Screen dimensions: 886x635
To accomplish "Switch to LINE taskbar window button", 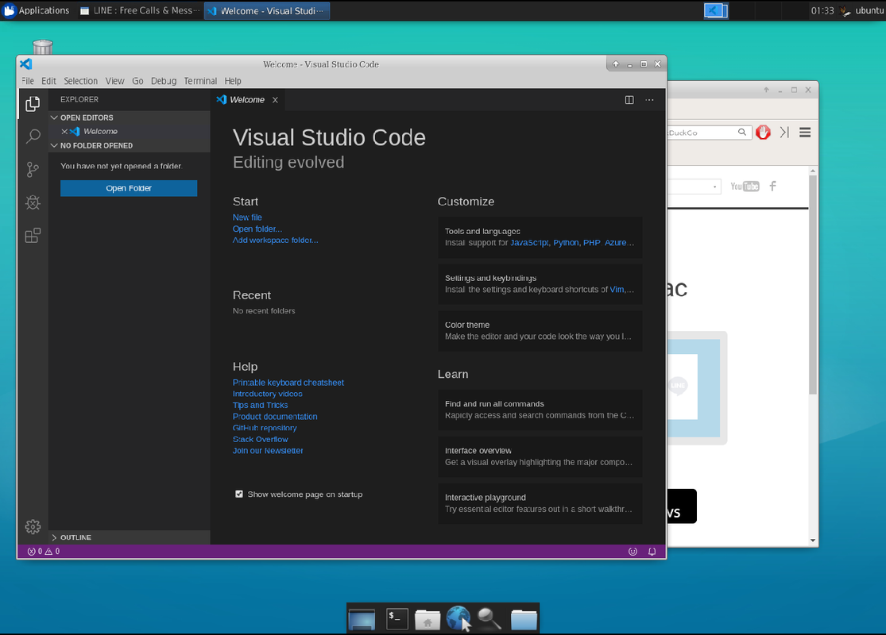I will point(140,11).
